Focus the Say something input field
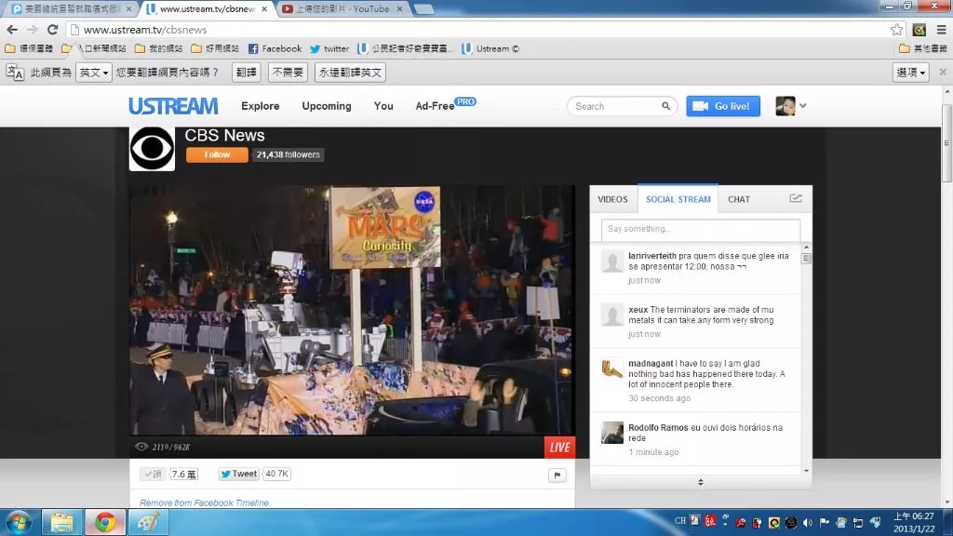This screenshot has width=953, height=536. point(701,229)
